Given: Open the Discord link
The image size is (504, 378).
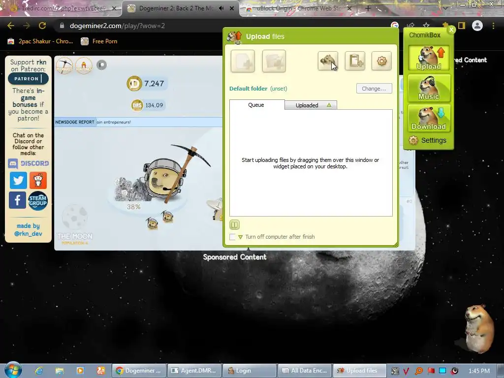Looking at the screenshot, I should tap(28, 163).
